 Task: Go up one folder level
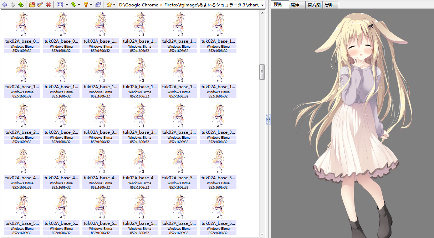21,5
